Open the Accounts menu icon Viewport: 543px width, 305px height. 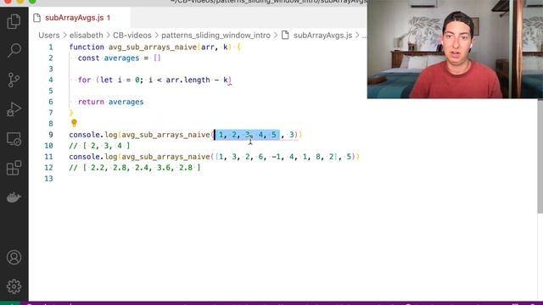point(14,258)
